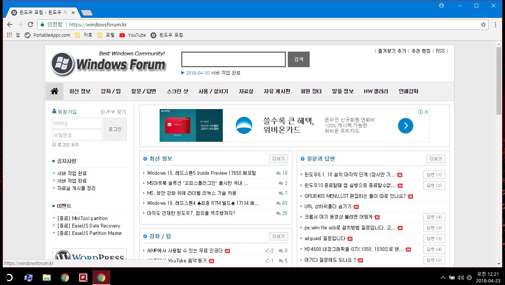Click the secure lock icon in address bar
The height and width of the screenshot is (285, 505).
pyautogui.click(x=42, y=24)
